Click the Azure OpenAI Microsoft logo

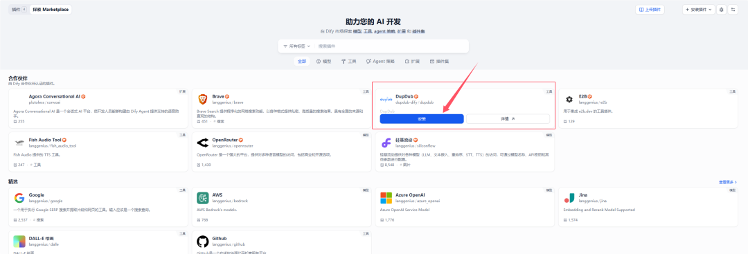coord(386,198)
